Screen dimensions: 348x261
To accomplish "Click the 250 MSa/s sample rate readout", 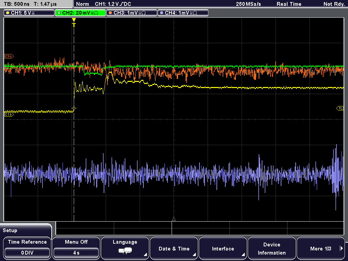I will click(x=248, y=4).
